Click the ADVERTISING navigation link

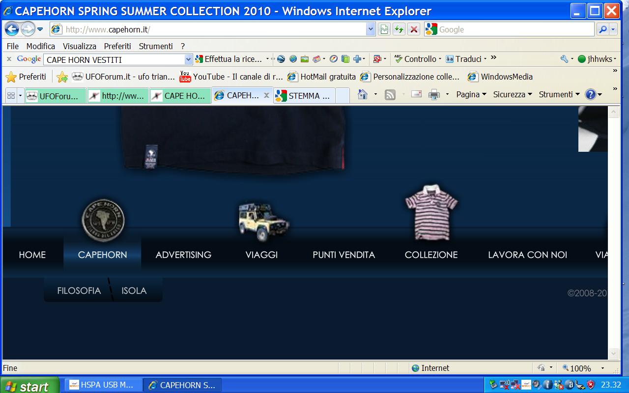(x=183, y=254)
